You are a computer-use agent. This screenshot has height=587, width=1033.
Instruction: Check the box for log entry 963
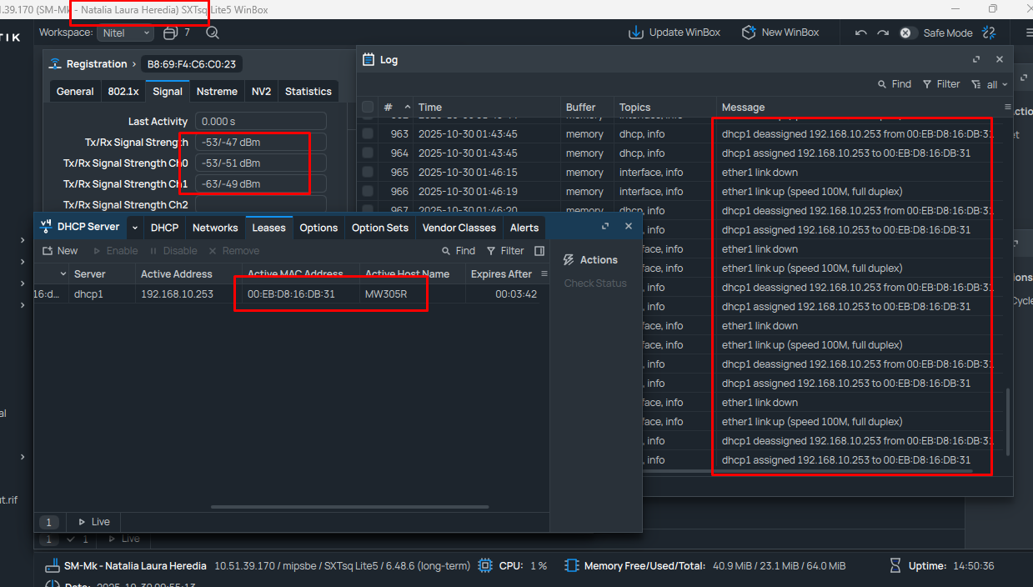pyautogui.click(x=368, y=134)
